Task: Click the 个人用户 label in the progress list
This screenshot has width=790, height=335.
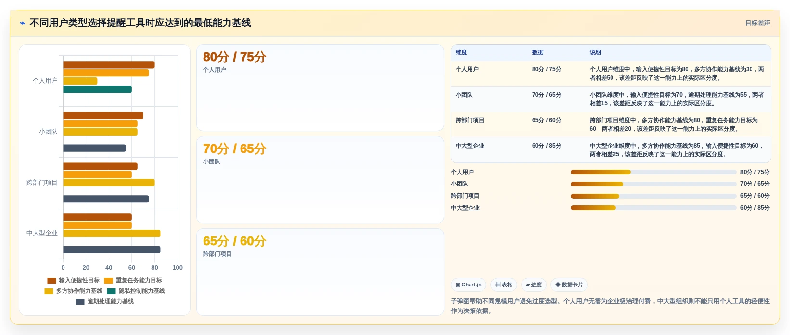Action: pos(462,172)
